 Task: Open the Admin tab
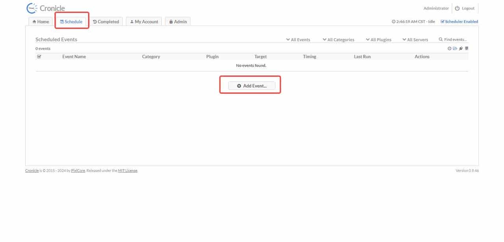[178, 22]
